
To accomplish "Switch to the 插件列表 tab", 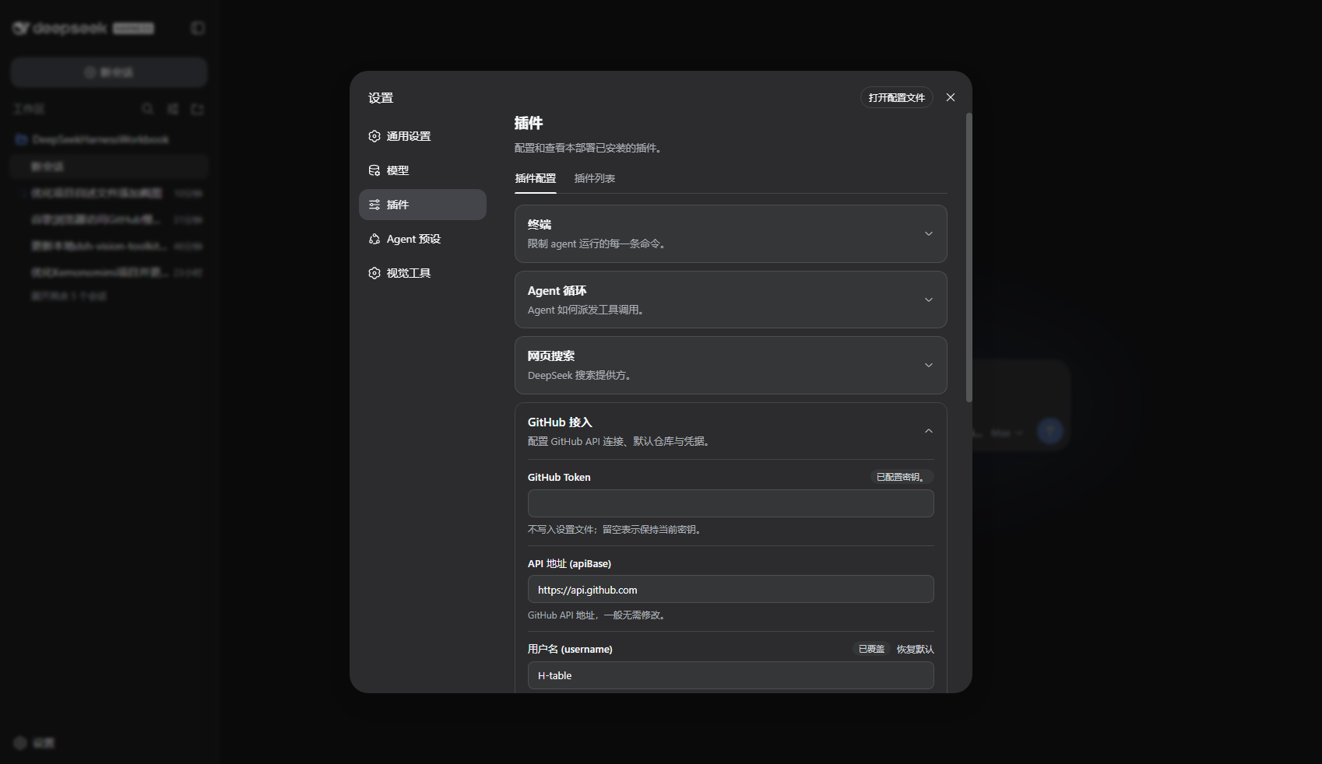I will pos(595,178).
